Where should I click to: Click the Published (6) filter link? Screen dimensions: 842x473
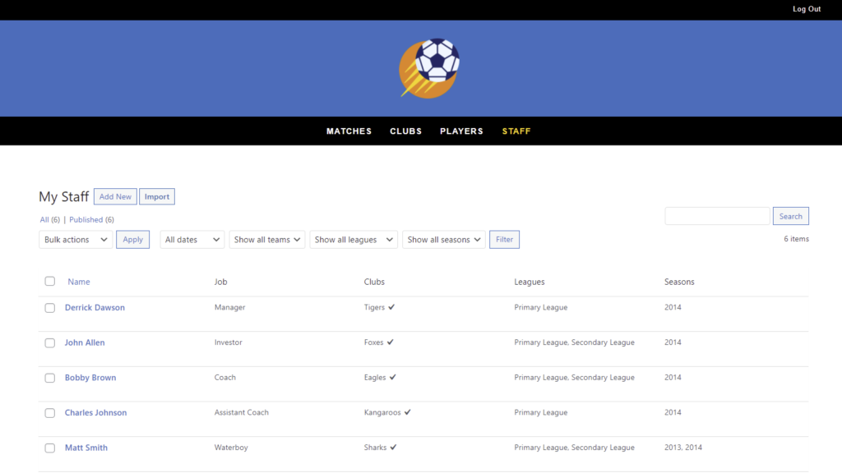86,219
